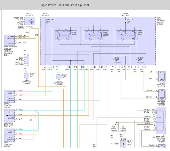The height and width of the screenshot is (151, 170).
Task: Click the 'REMOTE CONTROL DOOR LOCK RECEIVER' caption
Action: [x=11, y=51]
